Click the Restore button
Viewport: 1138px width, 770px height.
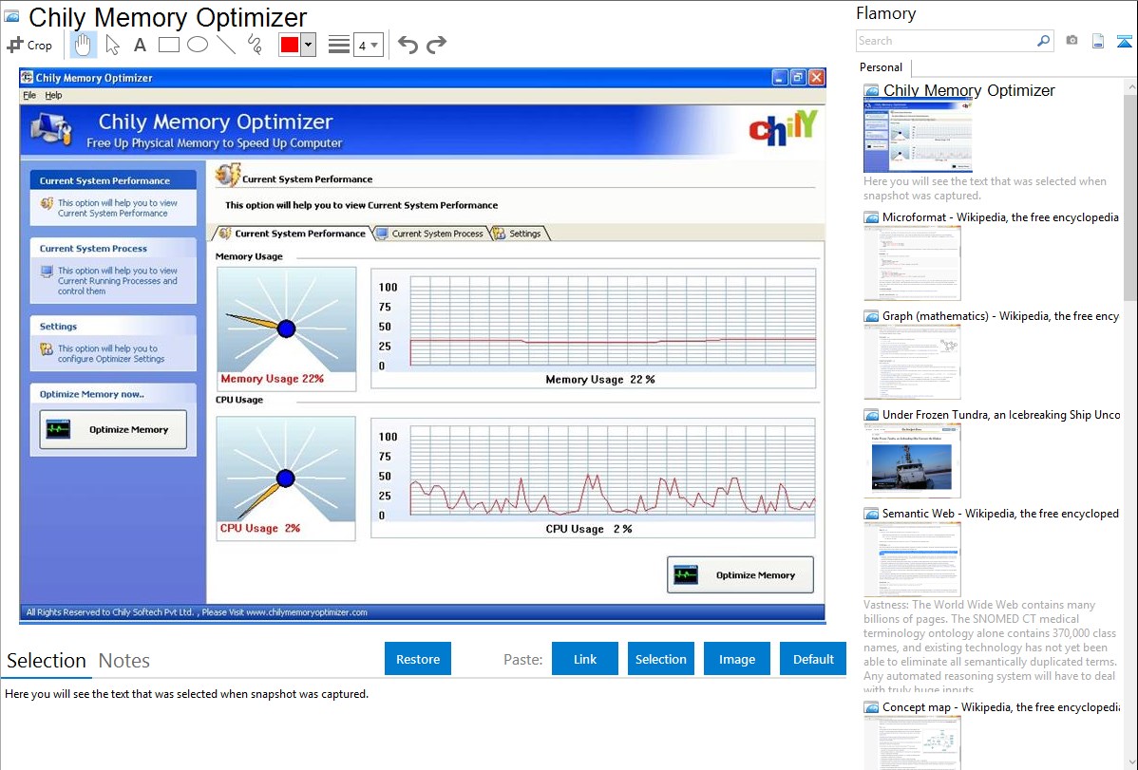click(418, 659)
